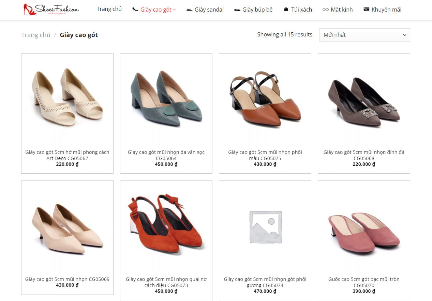Click the Trang chủ breadcrumb link

36,35
